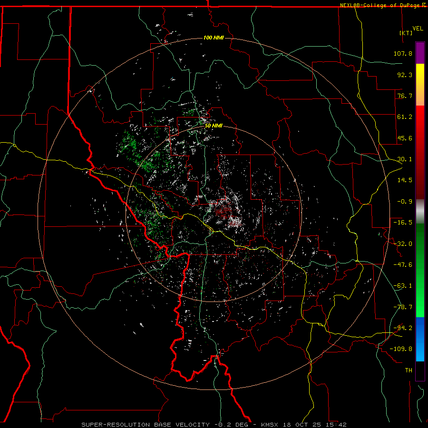Image resolution: width=428 pixels, height=428 pixels.
Task: Click the blue segment of the color bar
Action: click(x=420, y=339)
